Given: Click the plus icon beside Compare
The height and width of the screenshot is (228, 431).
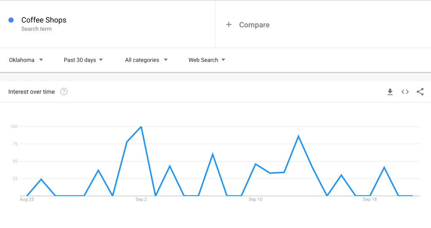Looking at the screenshot, I should point(229,25).
